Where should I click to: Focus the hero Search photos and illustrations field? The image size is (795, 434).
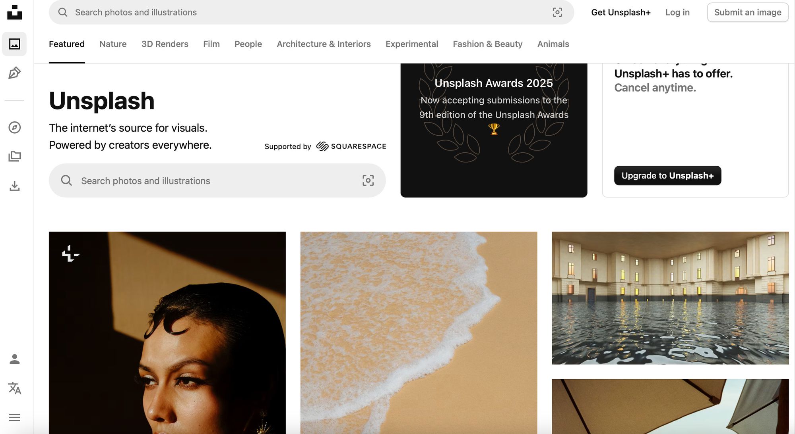coord(217,181)
